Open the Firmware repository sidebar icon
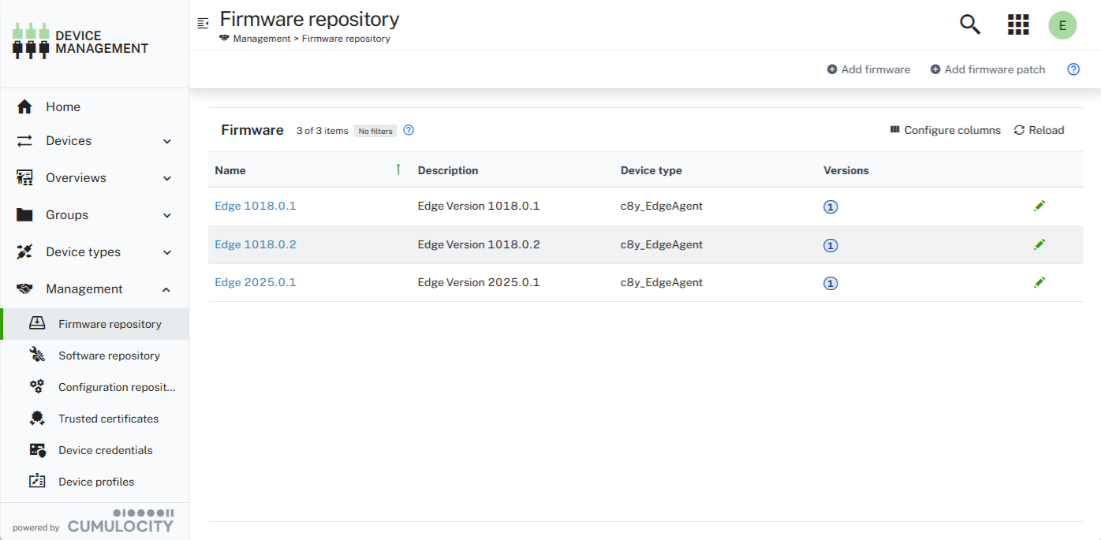The width and height of the screenshot is (1101, 540). pyautogui.click(x=37, y=323)
